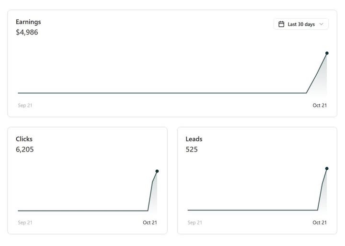
Task: Click Sep 21 label on Clicks chart
Action: 25,223
